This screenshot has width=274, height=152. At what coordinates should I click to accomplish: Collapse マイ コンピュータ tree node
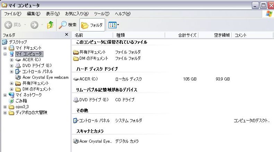point(5,54)
